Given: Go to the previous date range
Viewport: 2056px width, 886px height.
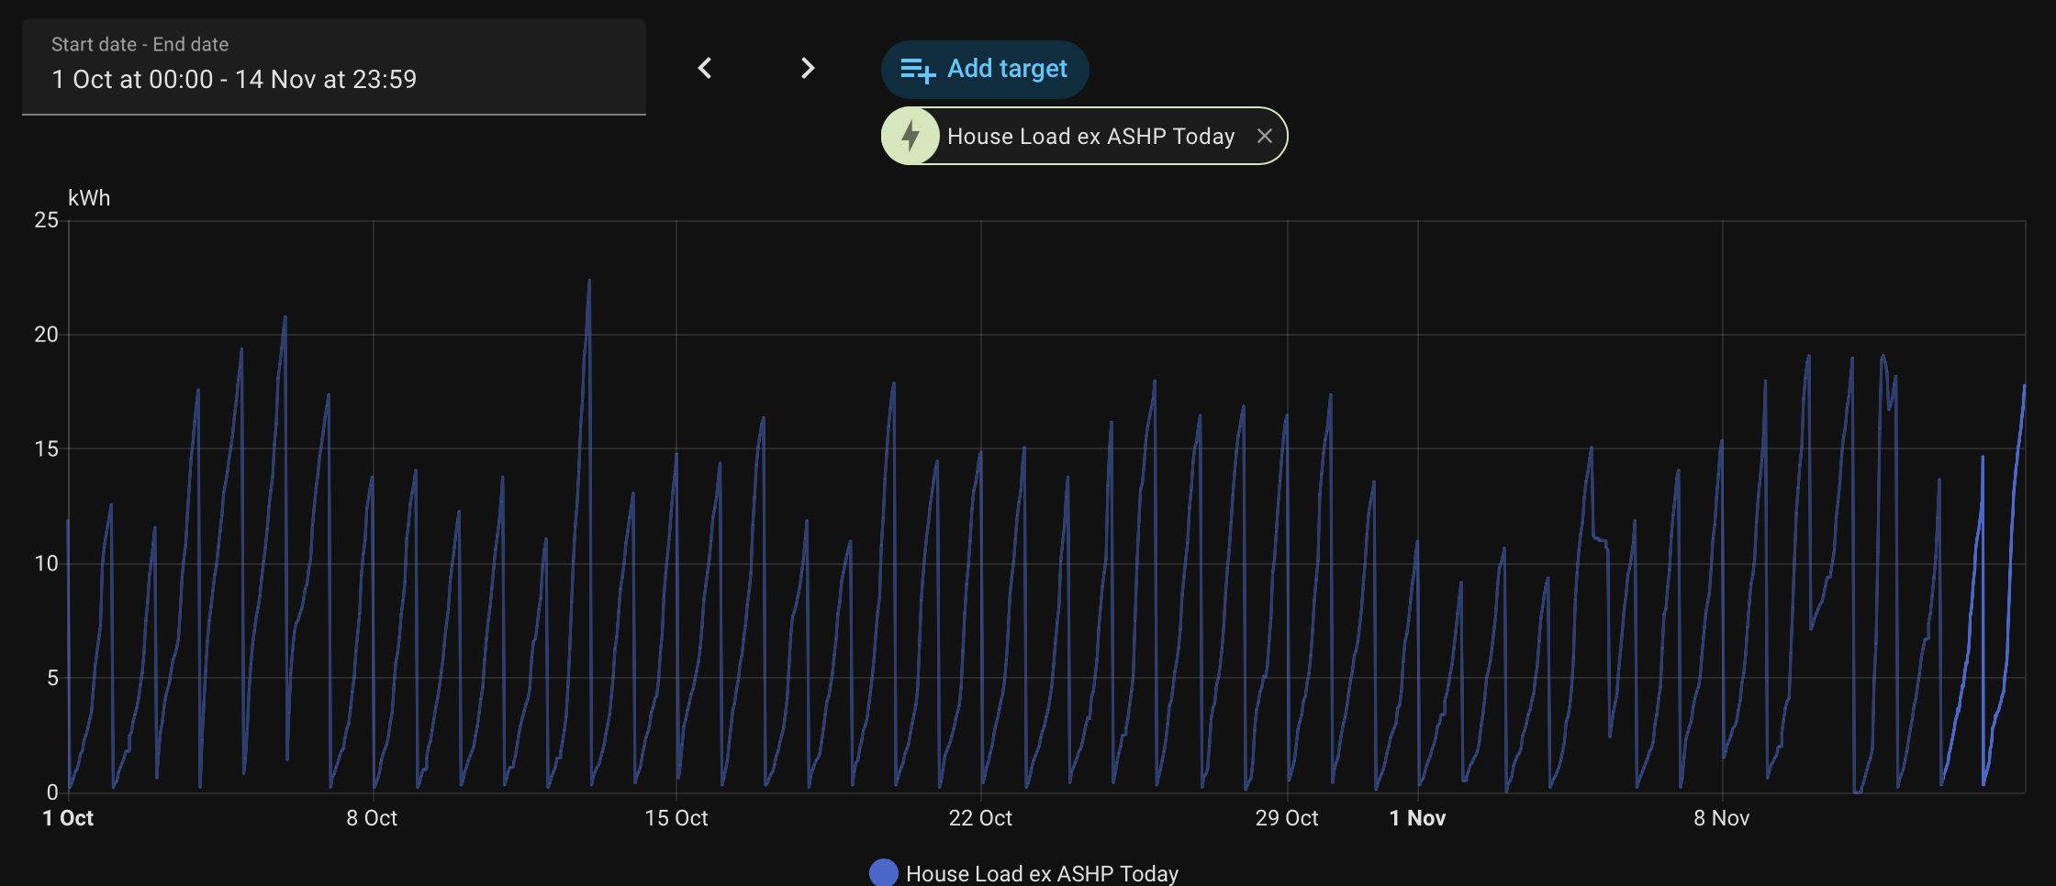Looking at the screenshot, I should (705, 68).
